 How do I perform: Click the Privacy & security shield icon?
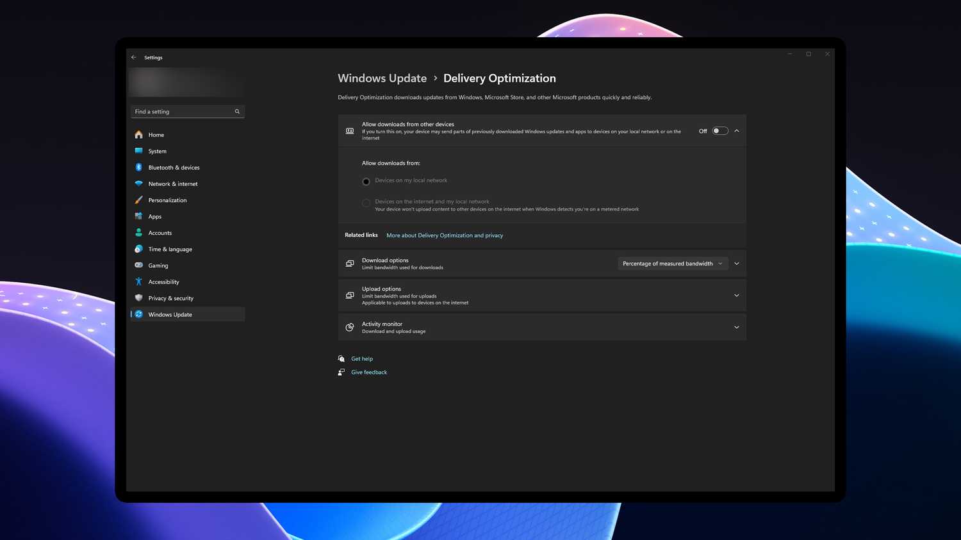point(138,298)
